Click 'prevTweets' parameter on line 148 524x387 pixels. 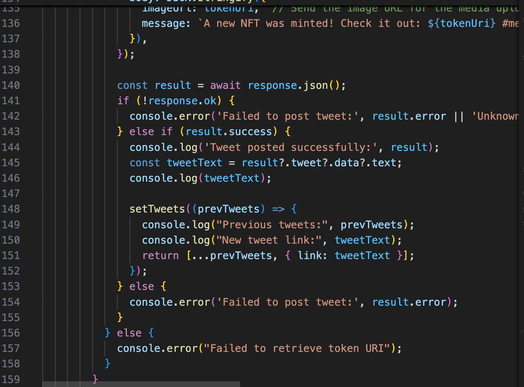pyautogui.click(x=228, y=209)
